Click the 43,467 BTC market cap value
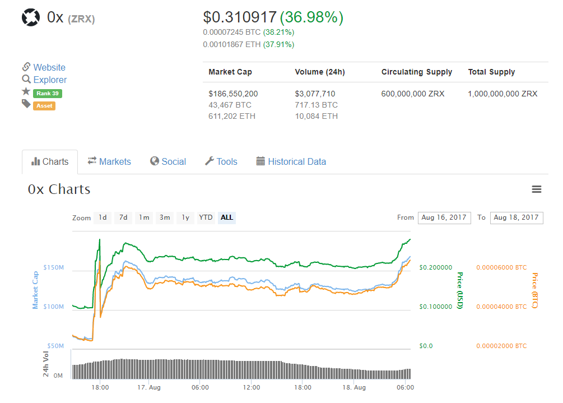Viewport: 563px width, 403px height. [x=230, y=105]
